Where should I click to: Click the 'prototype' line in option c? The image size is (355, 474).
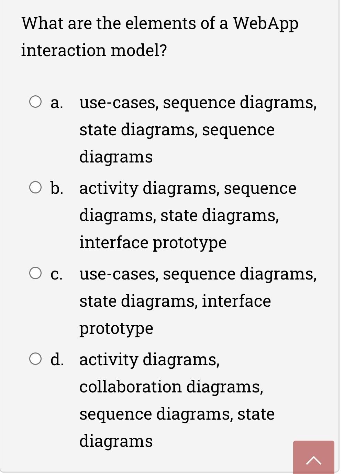click(116, 329)
